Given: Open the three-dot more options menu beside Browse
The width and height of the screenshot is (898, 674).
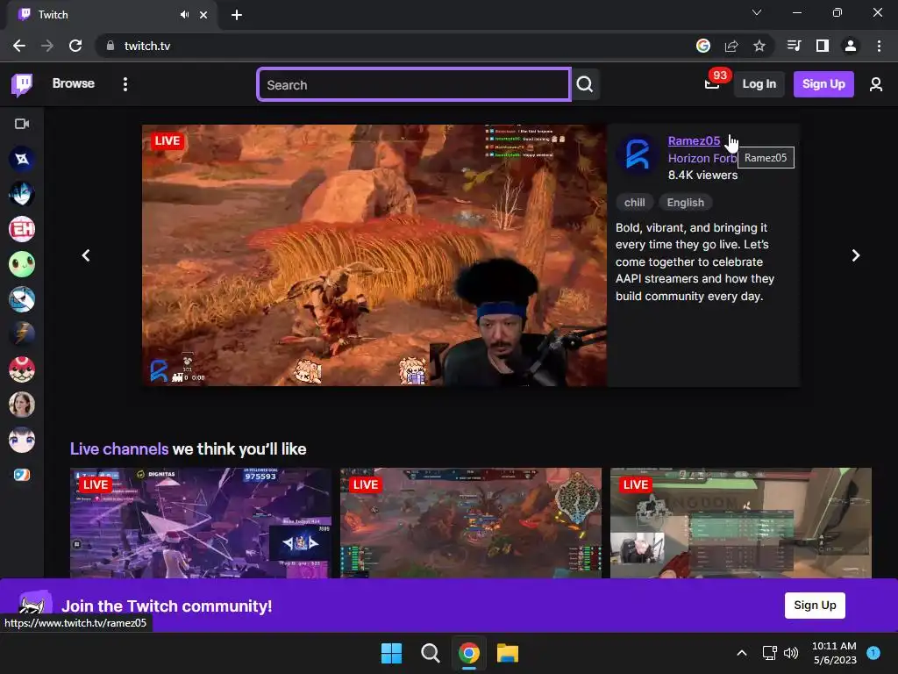Looking at the screenshot, I should pos(125,84).
